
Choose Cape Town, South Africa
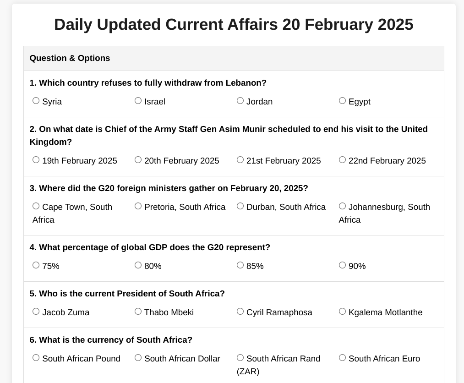click(x=36, y=206)
